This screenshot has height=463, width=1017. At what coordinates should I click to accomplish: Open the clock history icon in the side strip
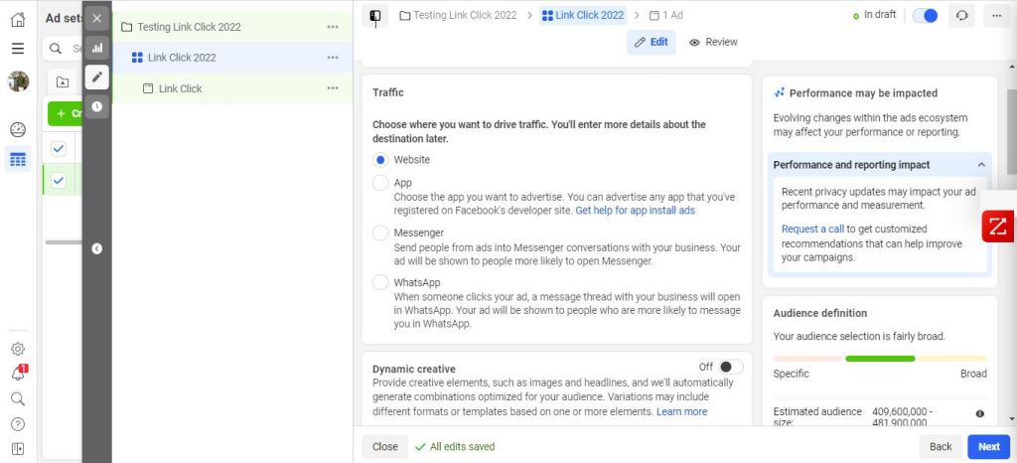click(96, 106)
